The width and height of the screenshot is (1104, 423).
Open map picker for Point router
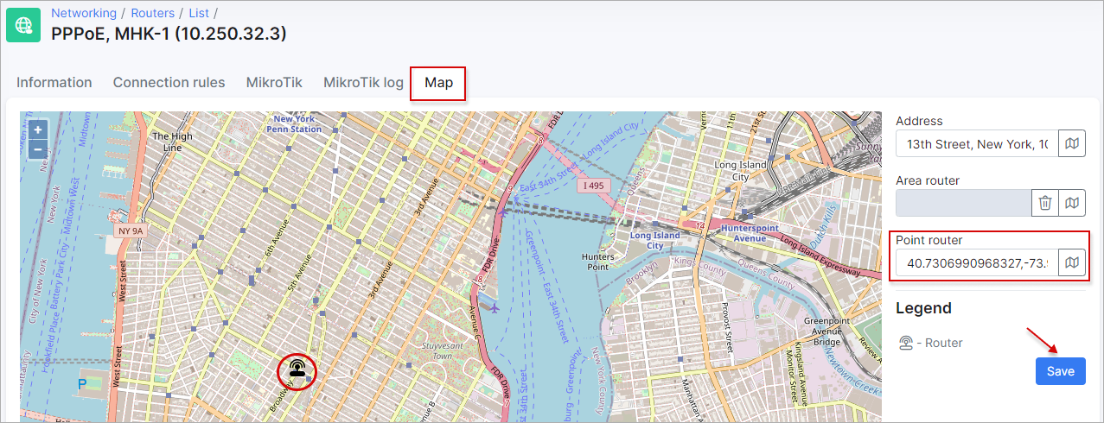[x=1072, y=262]
